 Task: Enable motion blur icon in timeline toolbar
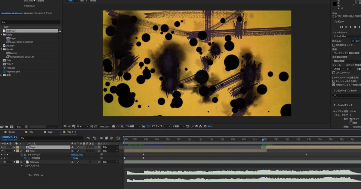tap(111, 138)
